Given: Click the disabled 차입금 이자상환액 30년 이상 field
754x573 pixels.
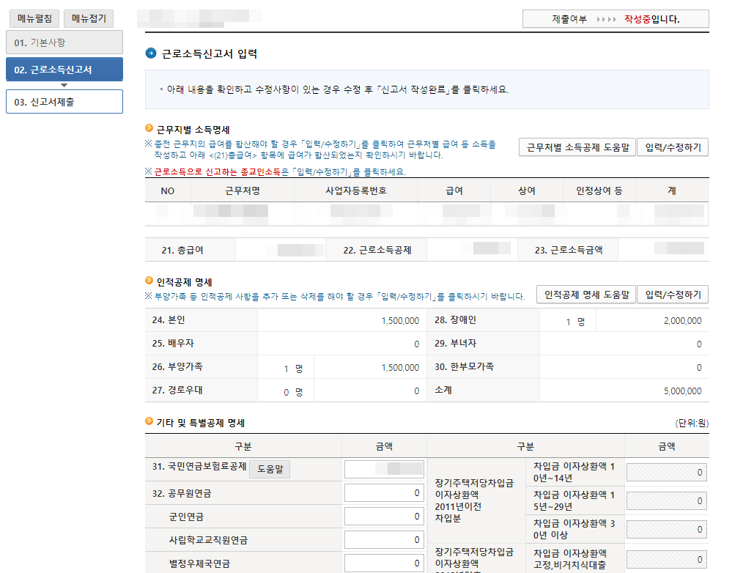Looking at the screenshot, I should tap(667, 529).
